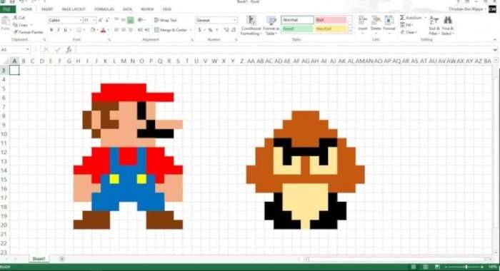
Task: Click Copy in the Clipboard group
Action: point(21,25)
